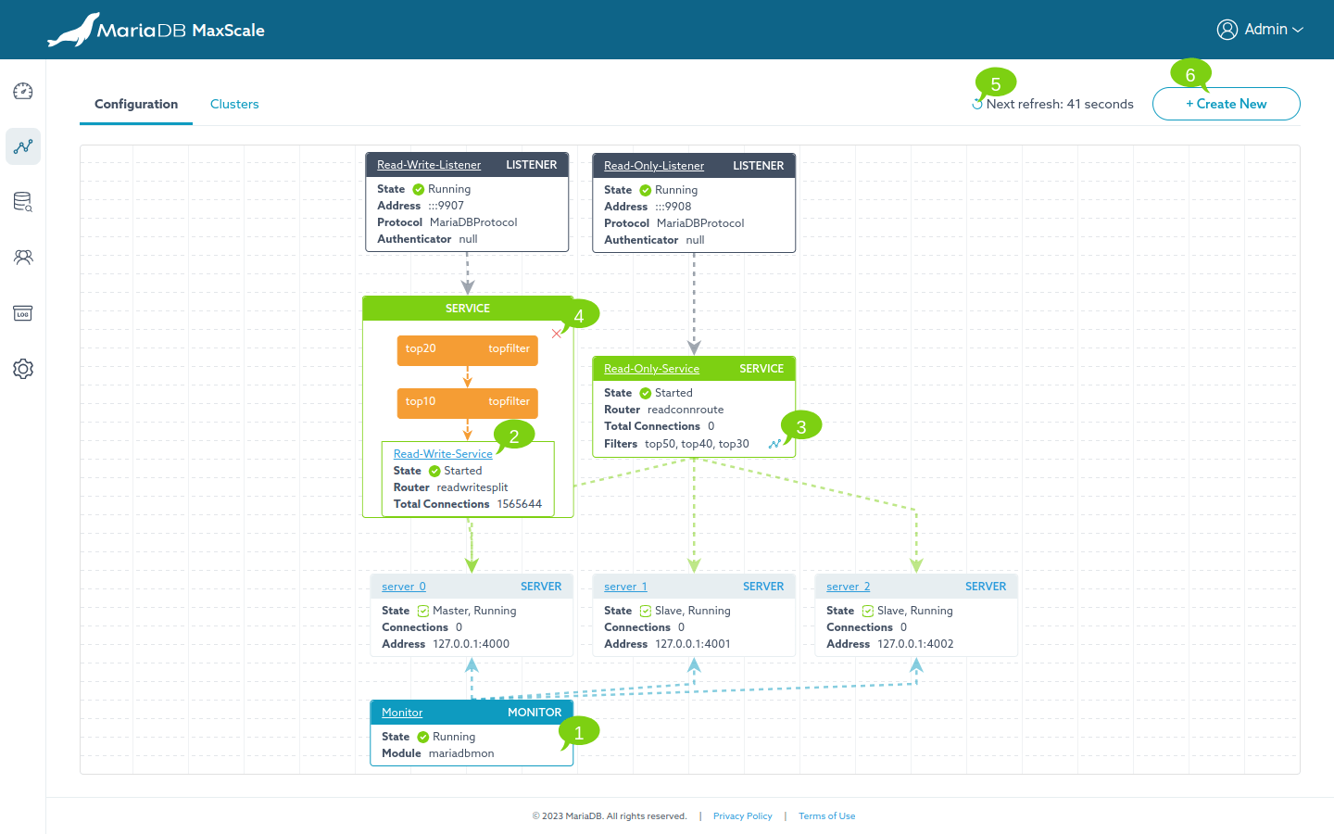The image size is (1334, 834).
Task: Click MariaDBProtocol in Read-Only-Listener
Action: (x=700, y=223)
